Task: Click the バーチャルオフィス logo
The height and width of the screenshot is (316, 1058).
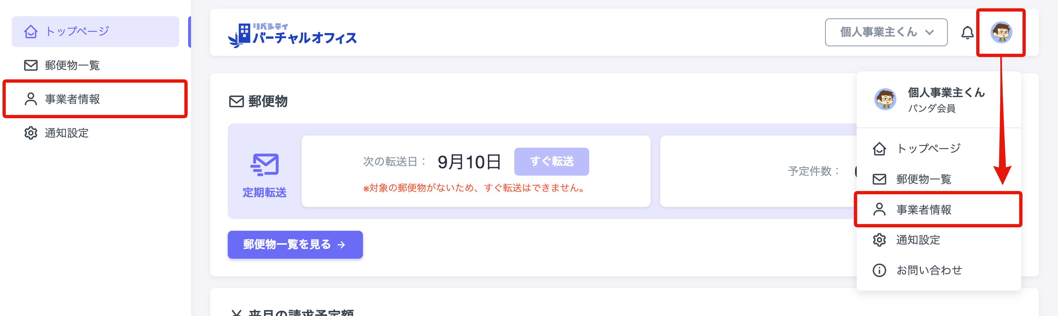Action: point(293,35)
